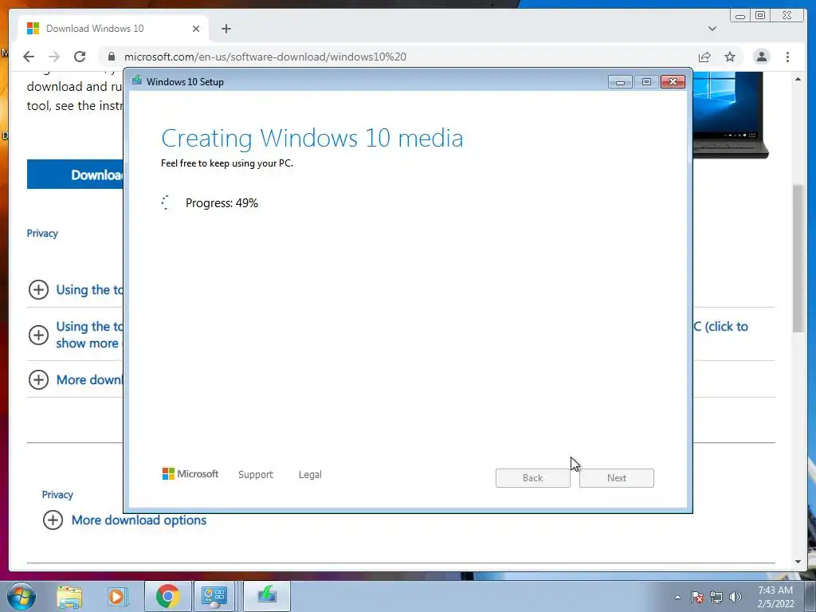Screen dimensions: 816x612
Task: Maximize the Windows 10 Setup window
Action: point(646,82)
